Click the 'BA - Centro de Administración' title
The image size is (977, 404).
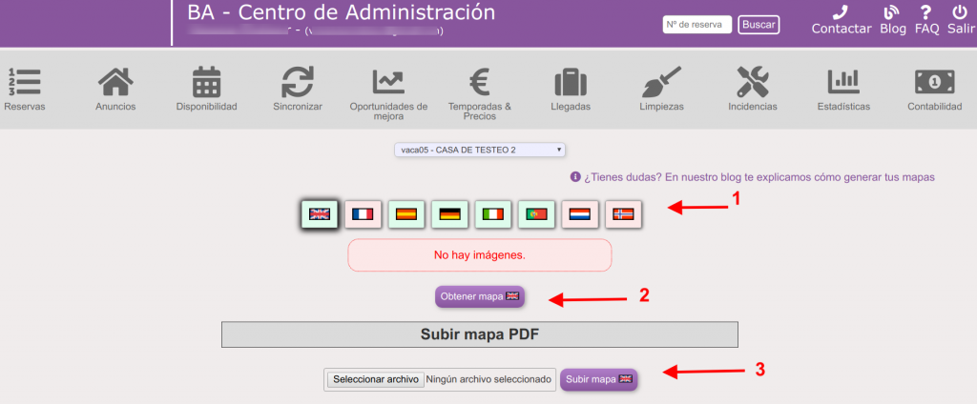[342, 12]
